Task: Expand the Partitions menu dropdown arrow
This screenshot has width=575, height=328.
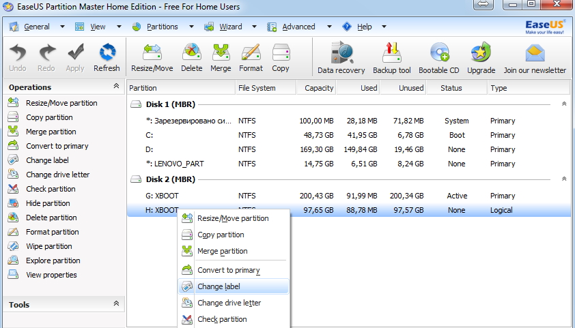Action: coord(191,27)
